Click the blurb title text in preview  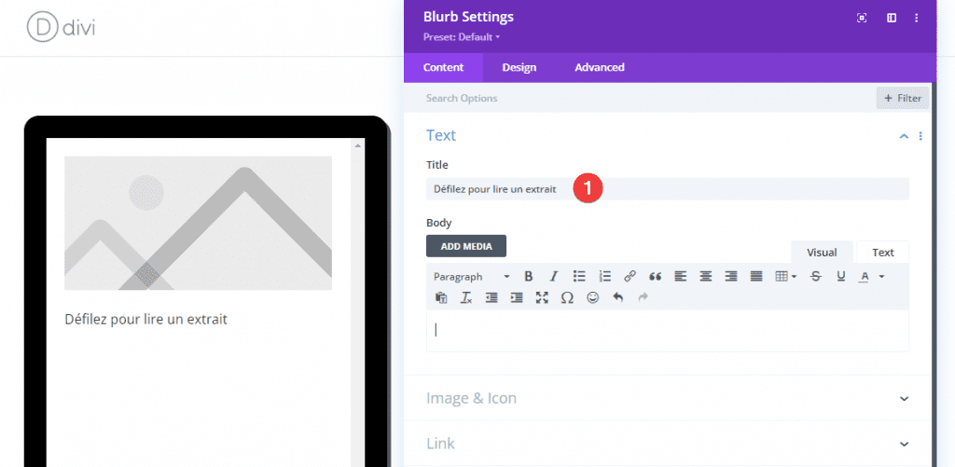pyautogui.click(x=145, y=319)
